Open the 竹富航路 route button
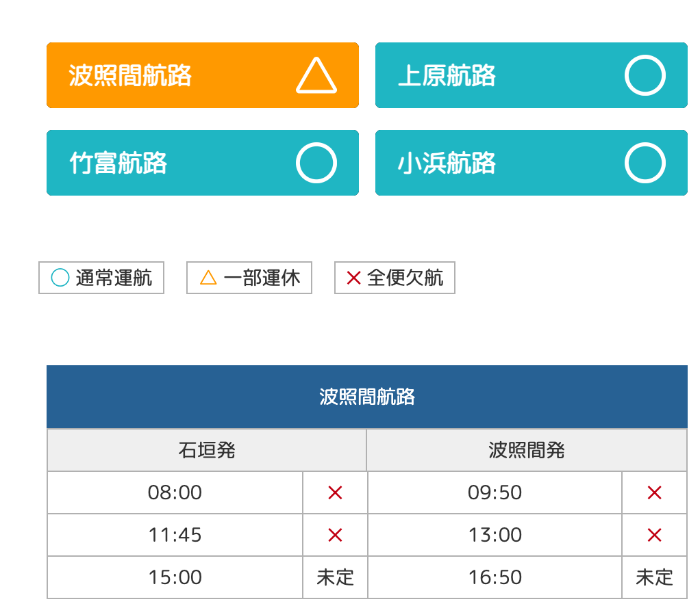The image size is (700, 606). pos(202,163)
